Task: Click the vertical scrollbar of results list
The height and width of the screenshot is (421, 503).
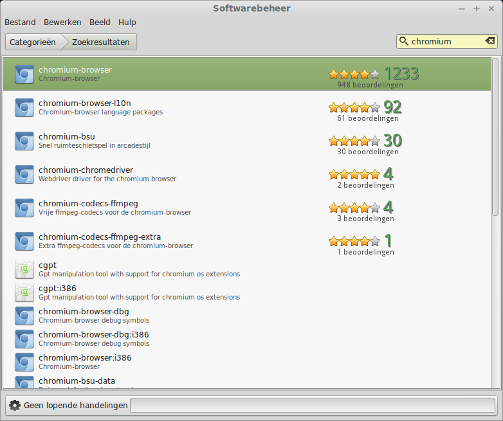Action: (495, 137)
